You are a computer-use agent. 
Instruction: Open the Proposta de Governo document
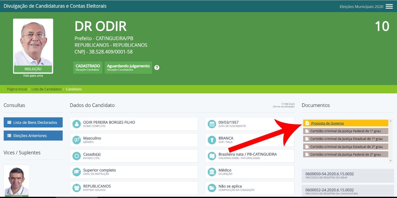point(327,123)
